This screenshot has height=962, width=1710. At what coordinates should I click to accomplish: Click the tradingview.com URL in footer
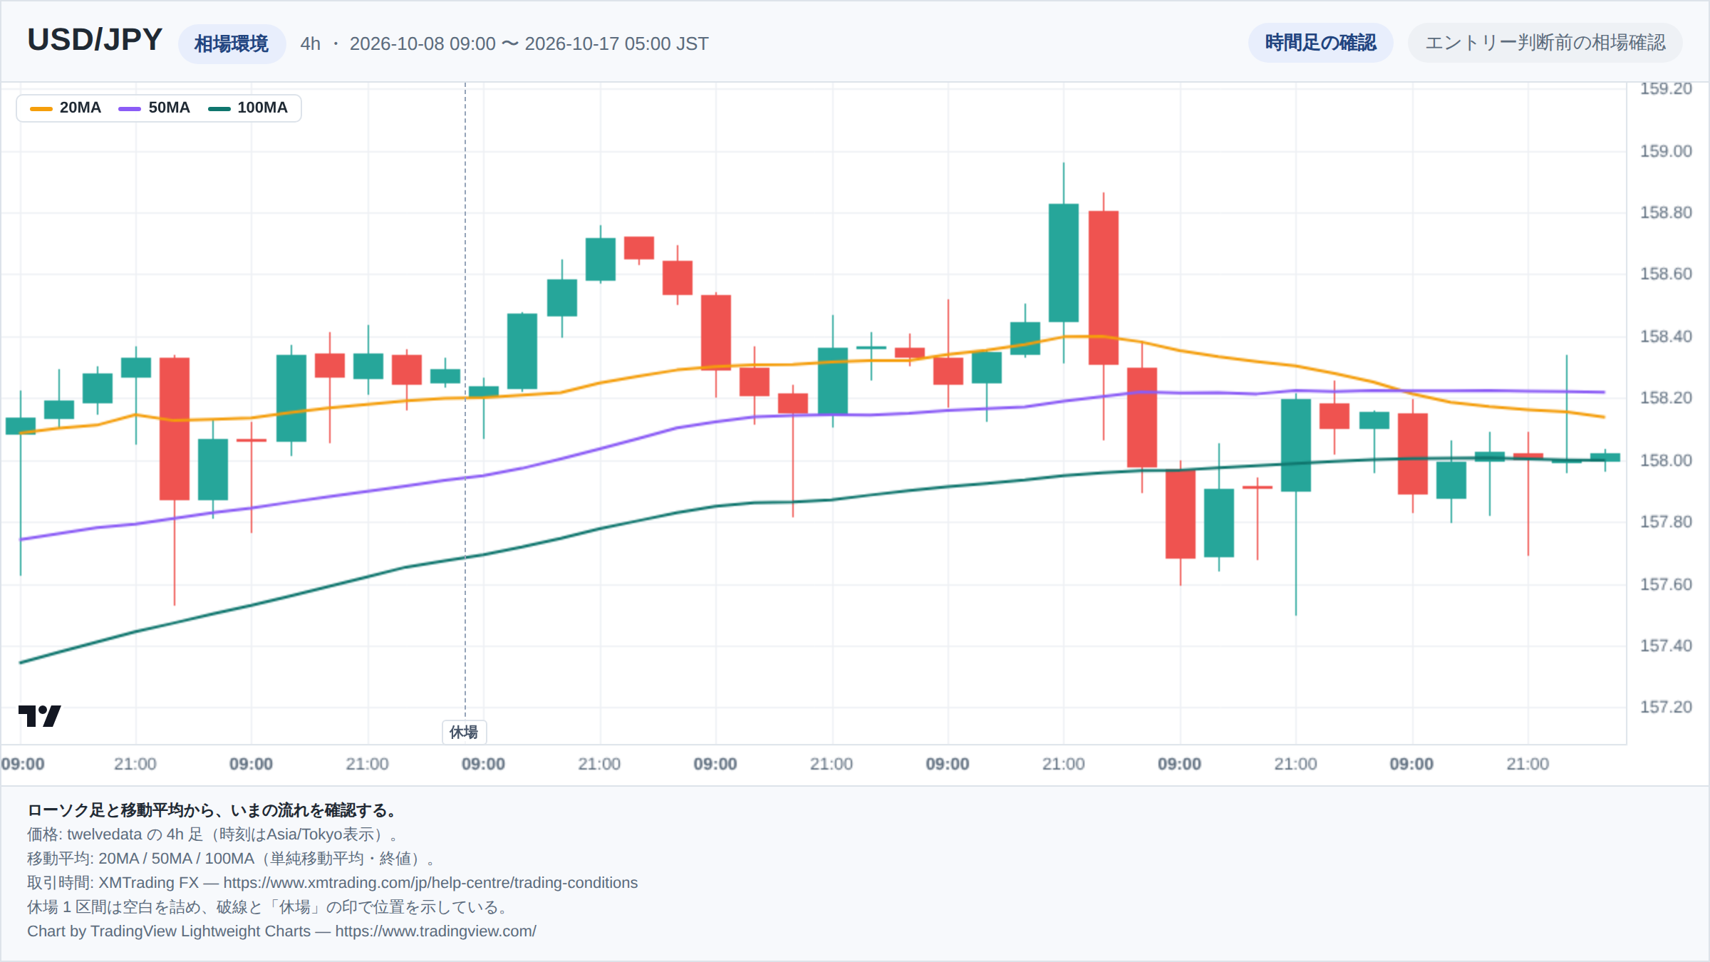(435, 931)
